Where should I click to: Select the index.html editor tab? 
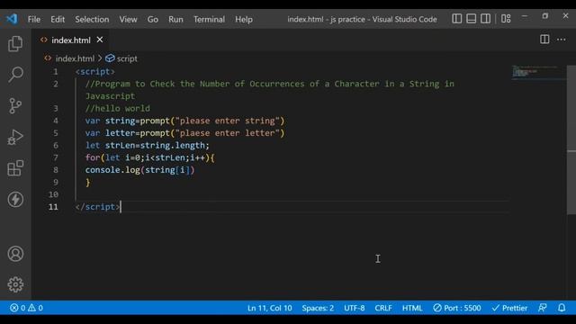[x=71, y=40]
